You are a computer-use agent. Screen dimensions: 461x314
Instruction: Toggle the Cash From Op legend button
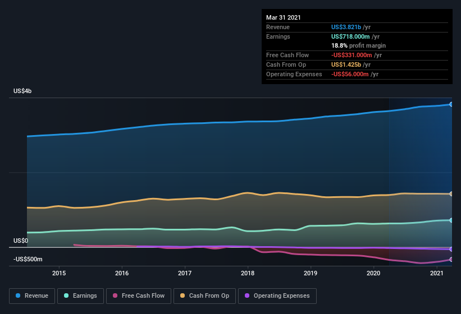coord(204,296)
